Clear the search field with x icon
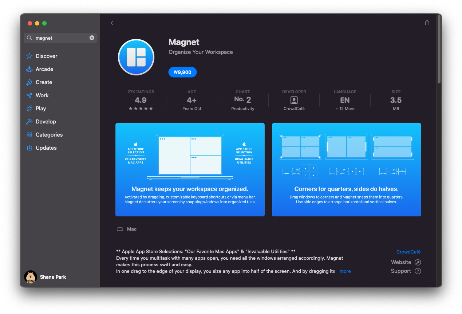 (x=92, y=38)
